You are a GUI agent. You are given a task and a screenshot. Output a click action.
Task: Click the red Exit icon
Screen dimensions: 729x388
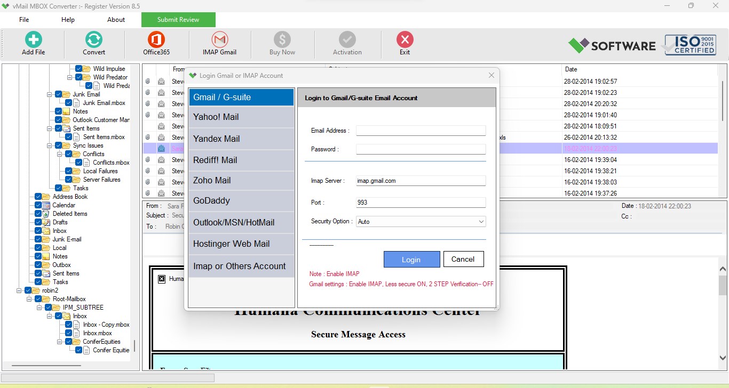[x=405, y=40]
